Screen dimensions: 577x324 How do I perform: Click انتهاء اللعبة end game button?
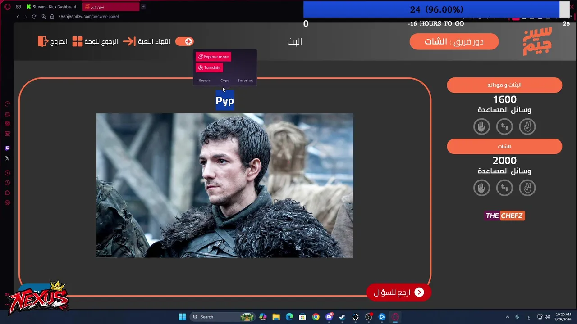point(147,41)
